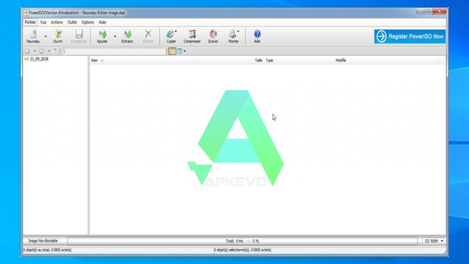Open the view mode dropdown arrow
Viewport: 469px width, 264px height.
(x=185, y=51)
